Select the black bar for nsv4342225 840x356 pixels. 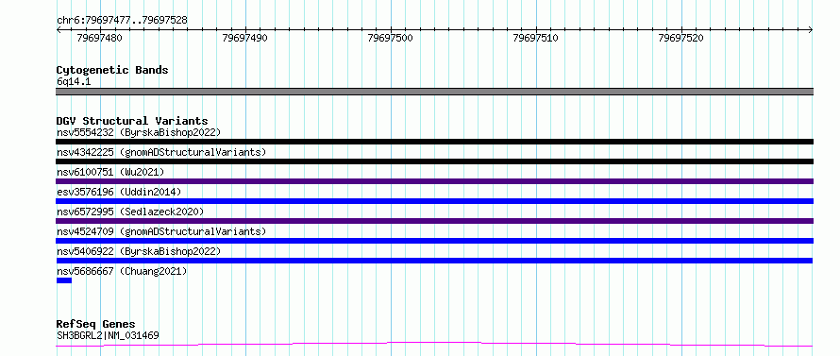point(434,161)
